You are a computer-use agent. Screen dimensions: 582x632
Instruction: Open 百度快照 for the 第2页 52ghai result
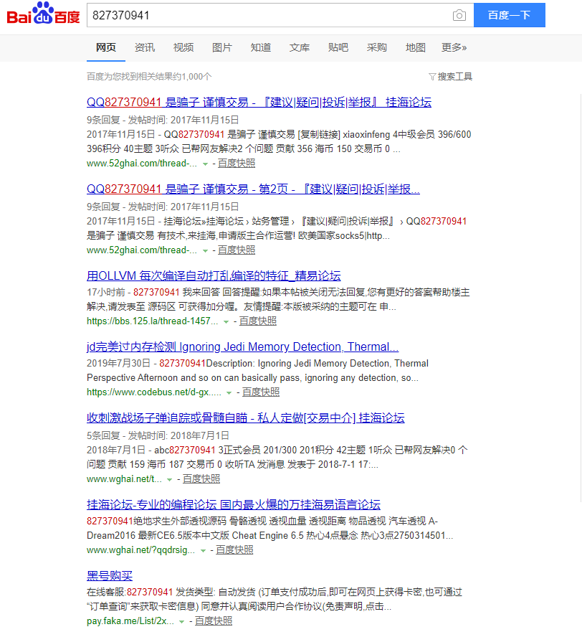click(x=237, y=250)
